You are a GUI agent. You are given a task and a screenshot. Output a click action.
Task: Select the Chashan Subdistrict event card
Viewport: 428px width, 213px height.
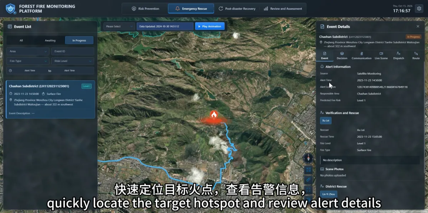[x=51, y=99]
